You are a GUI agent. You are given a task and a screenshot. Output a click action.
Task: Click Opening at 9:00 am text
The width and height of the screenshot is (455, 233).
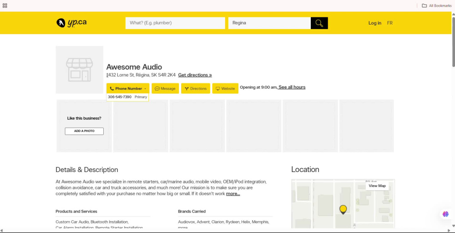click(x=258, y=87)
